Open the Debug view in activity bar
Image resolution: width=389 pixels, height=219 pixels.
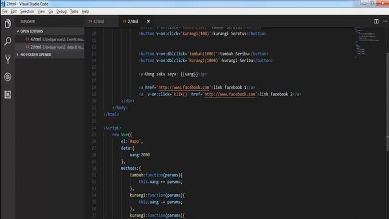coord(8,77)
